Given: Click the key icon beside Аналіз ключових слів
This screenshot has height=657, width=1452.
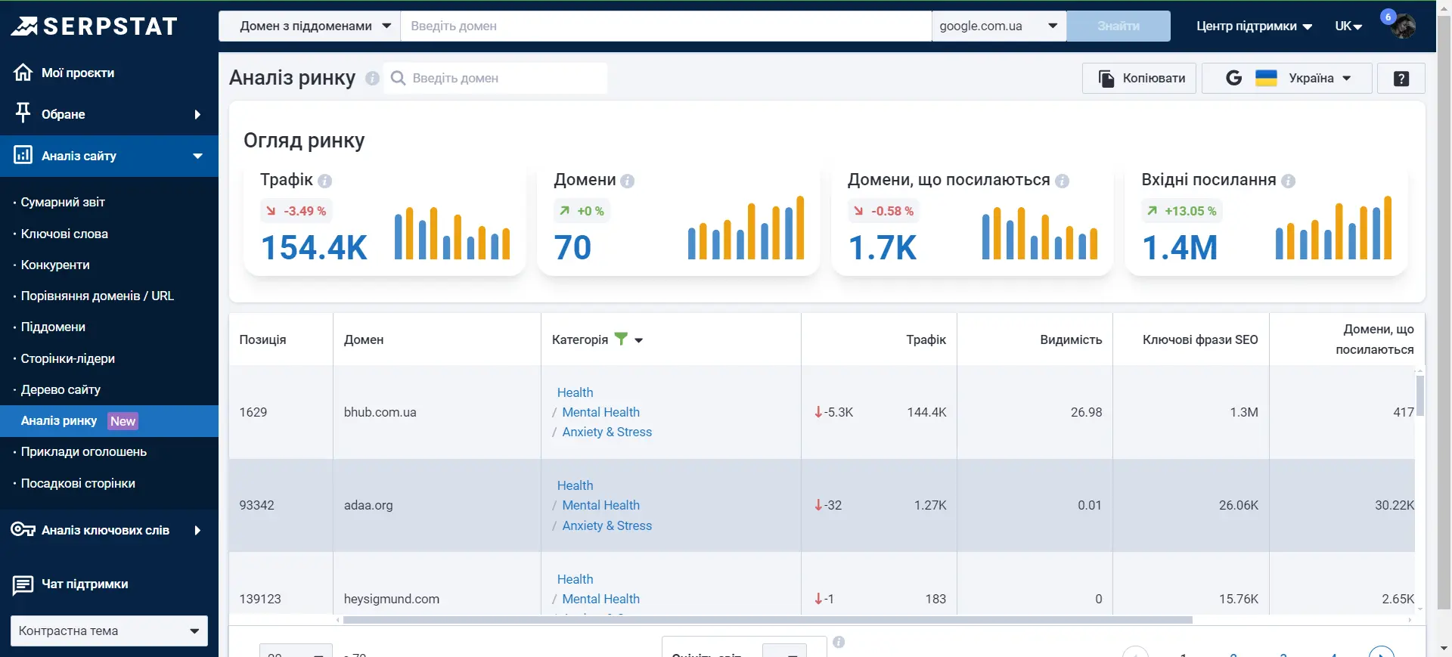Looking at the screenshot, I should (x=23, y=529).
